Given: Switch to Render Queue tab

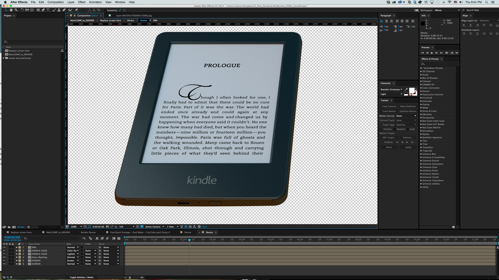Looking at the screenshot, I should coord(88,232).
